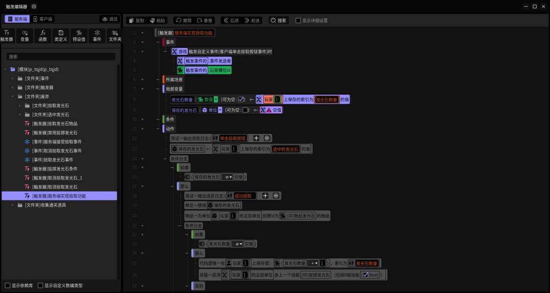
Task: Click the 粘贴 (Paste) toolbar button
Action: [157, 21]
